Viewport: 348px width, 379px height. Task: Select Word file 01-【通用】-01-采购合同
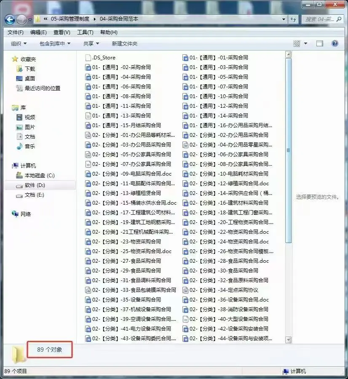point(215,58)
